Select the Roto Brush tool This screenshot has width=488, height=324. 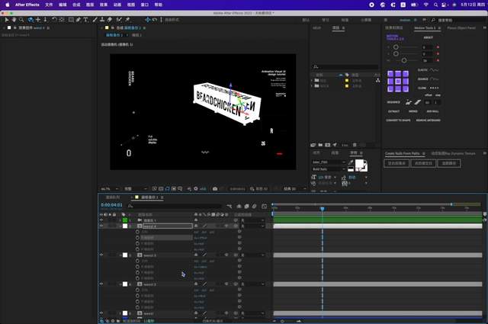point(119,20)
